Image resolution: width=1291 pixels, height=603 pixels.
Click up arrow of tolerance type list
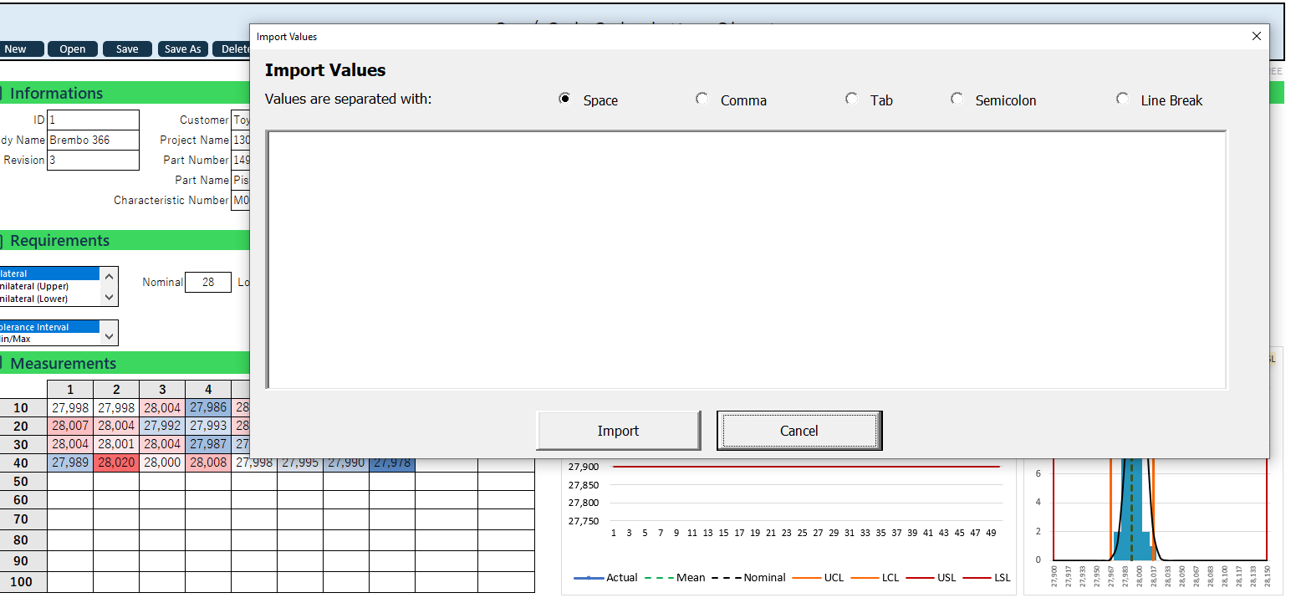[110, 275]
